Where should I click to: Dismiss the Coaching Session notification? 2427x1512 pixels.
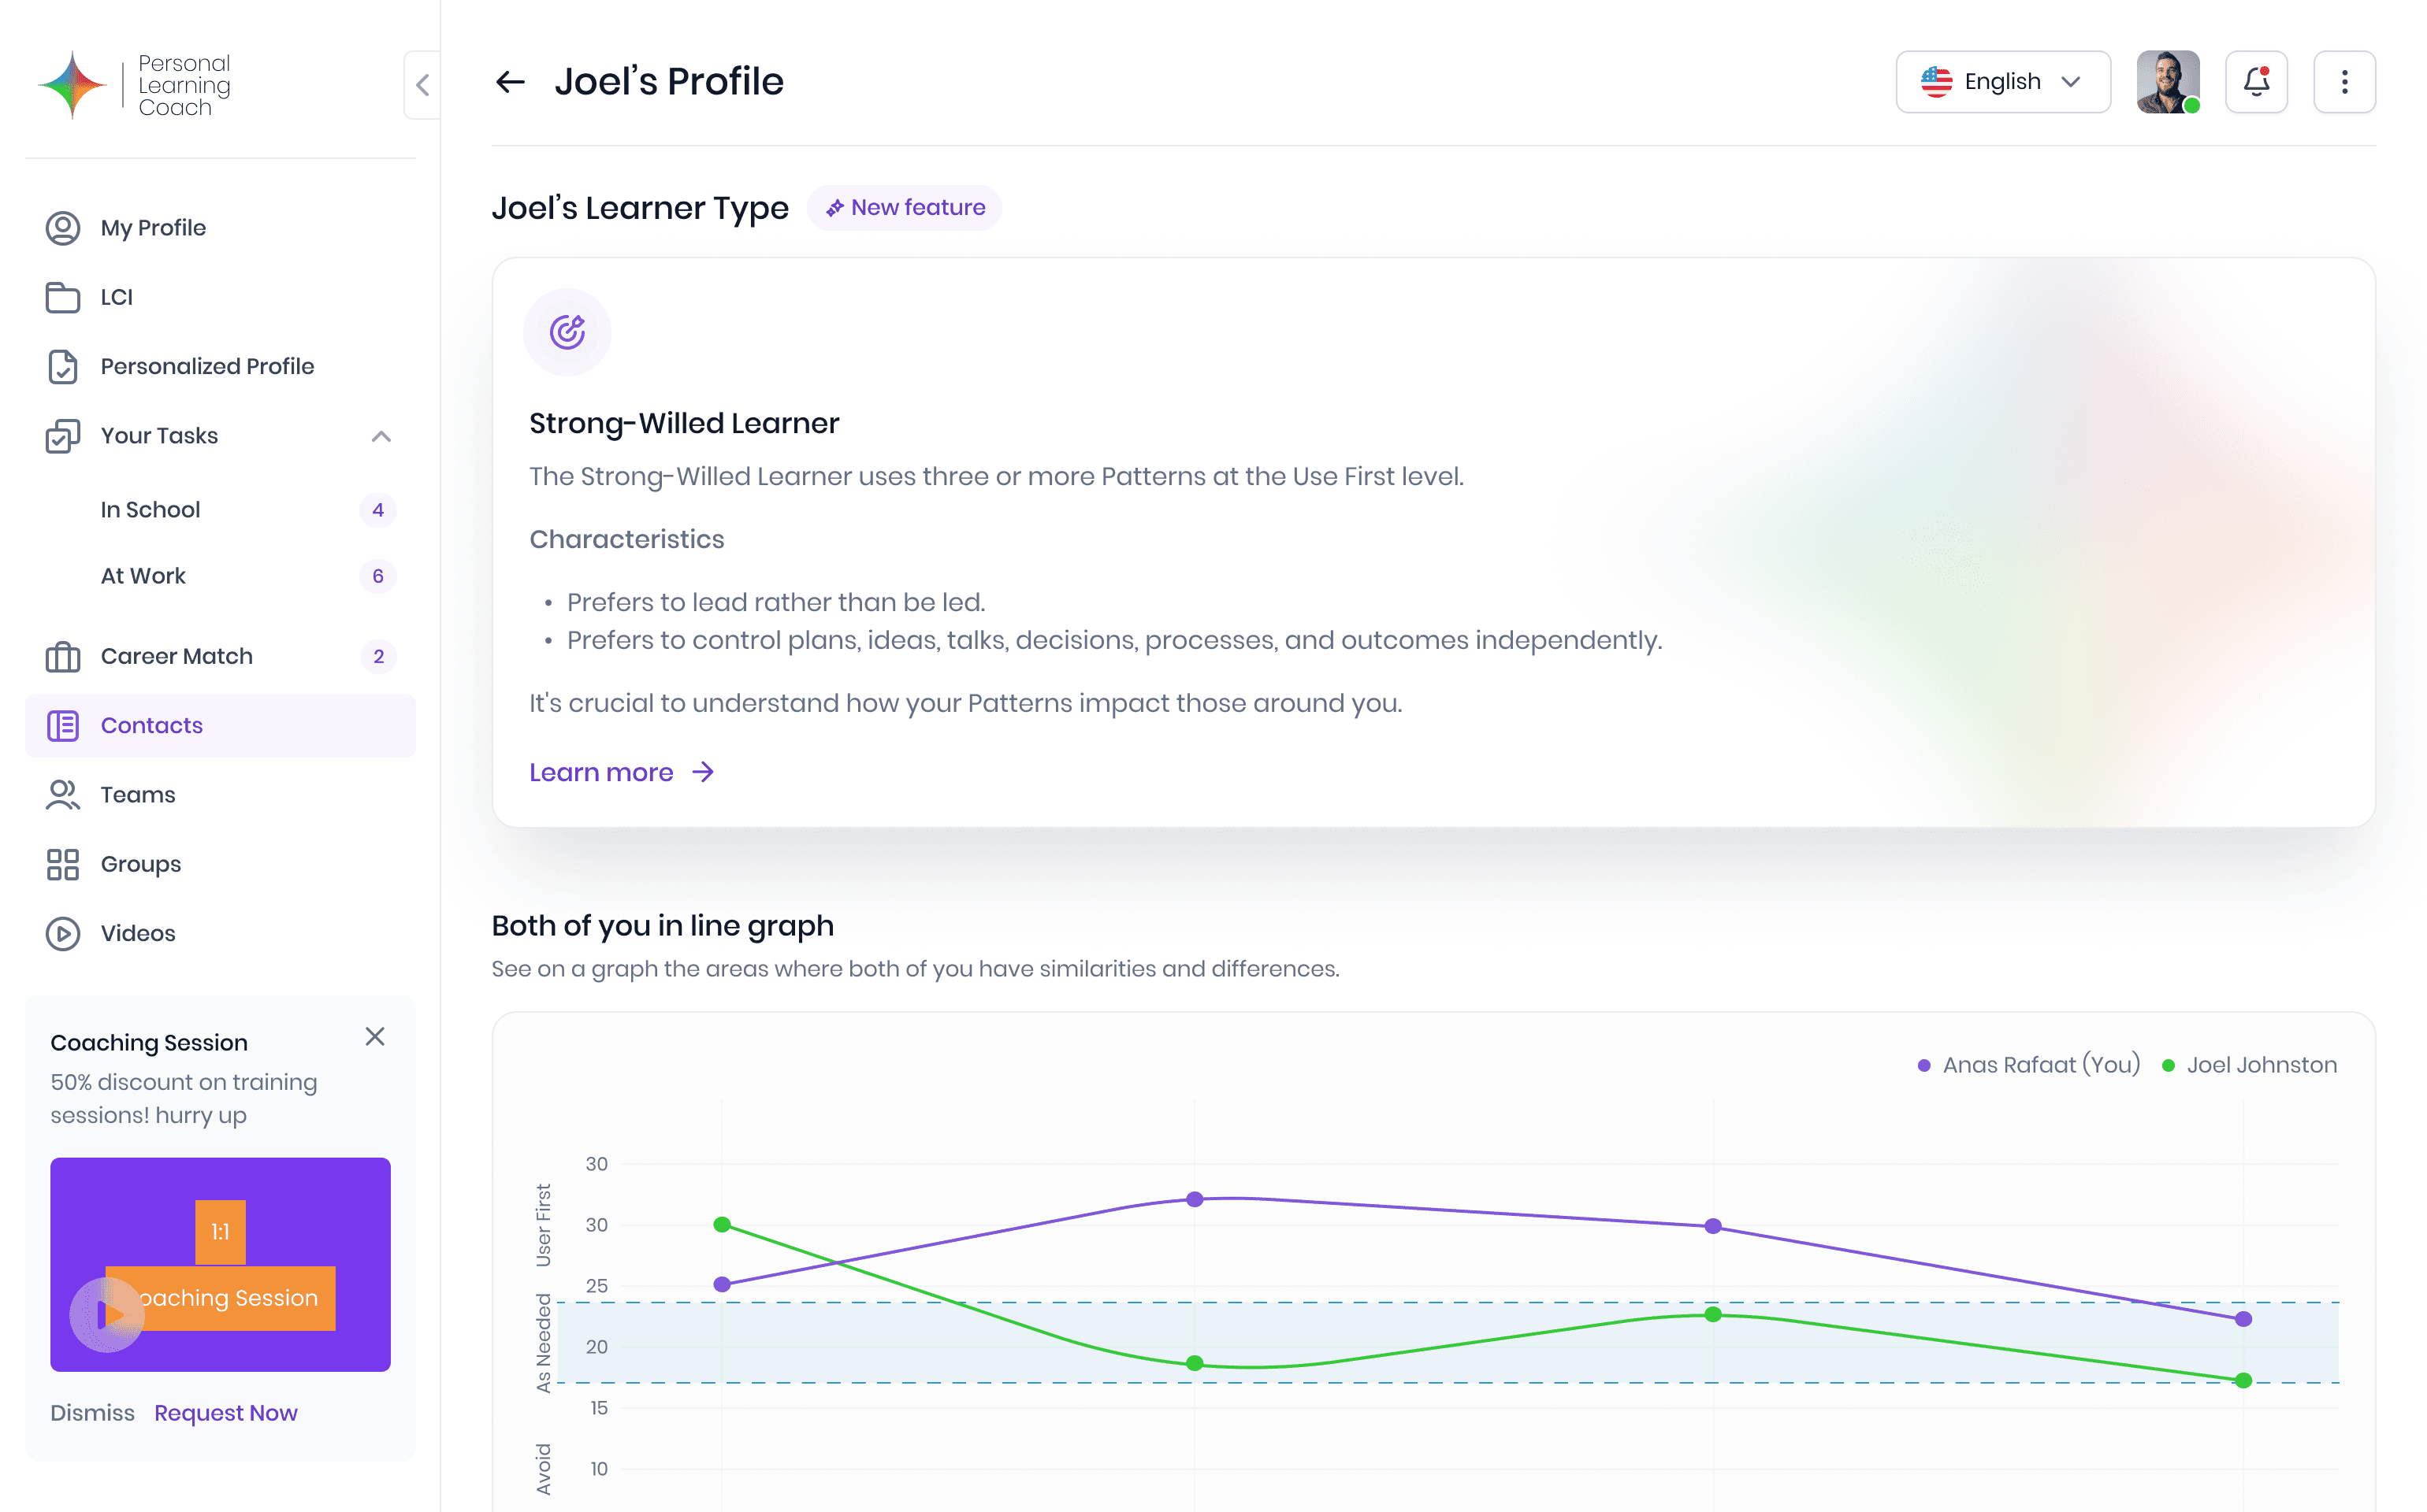tap(92, 1413)
